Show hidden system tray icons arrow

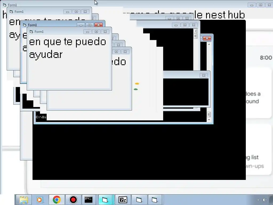click(258, 200)
